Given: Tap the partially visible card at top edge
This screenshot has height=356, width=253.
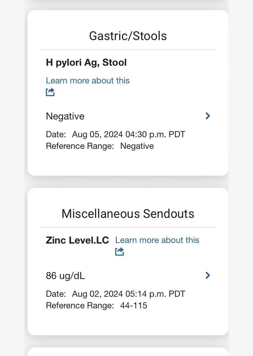Looking at the screenshot, I should coord(128,2).
